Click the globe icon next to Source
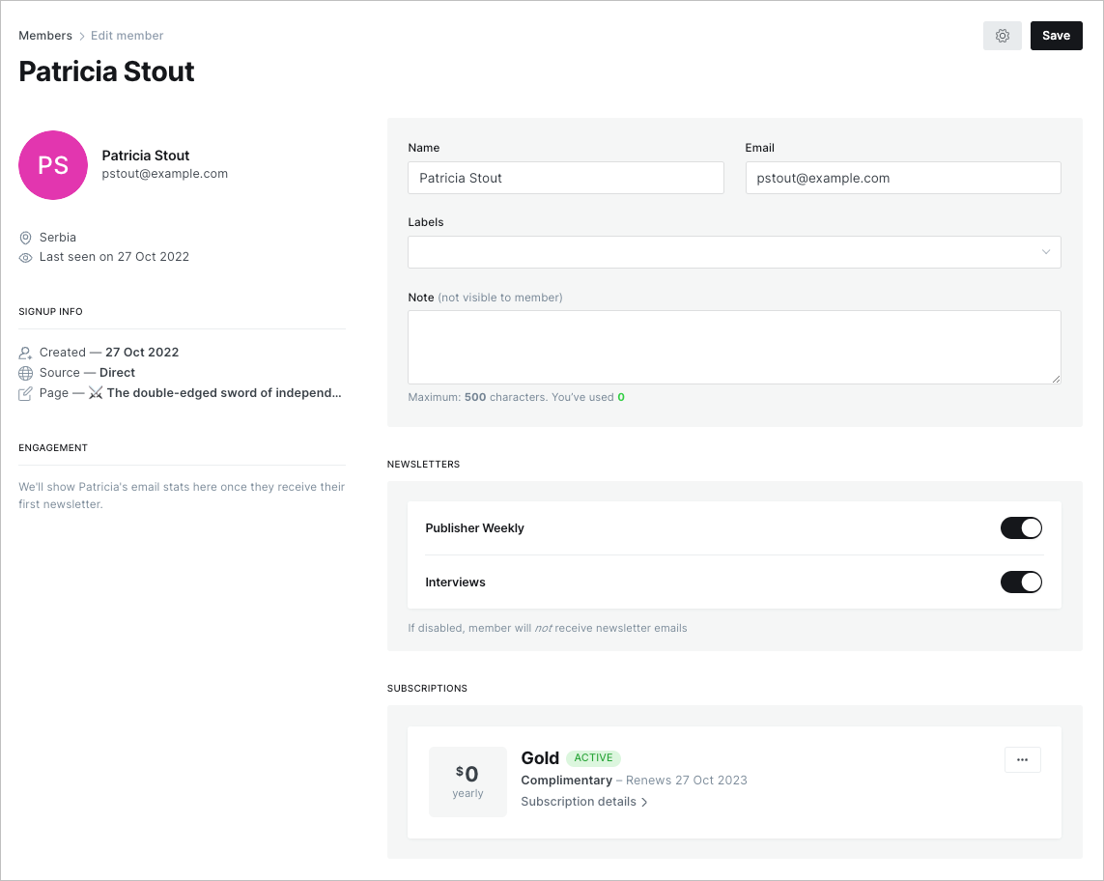This screenshot has width=1104, height=881. click(x=26, y=373)
